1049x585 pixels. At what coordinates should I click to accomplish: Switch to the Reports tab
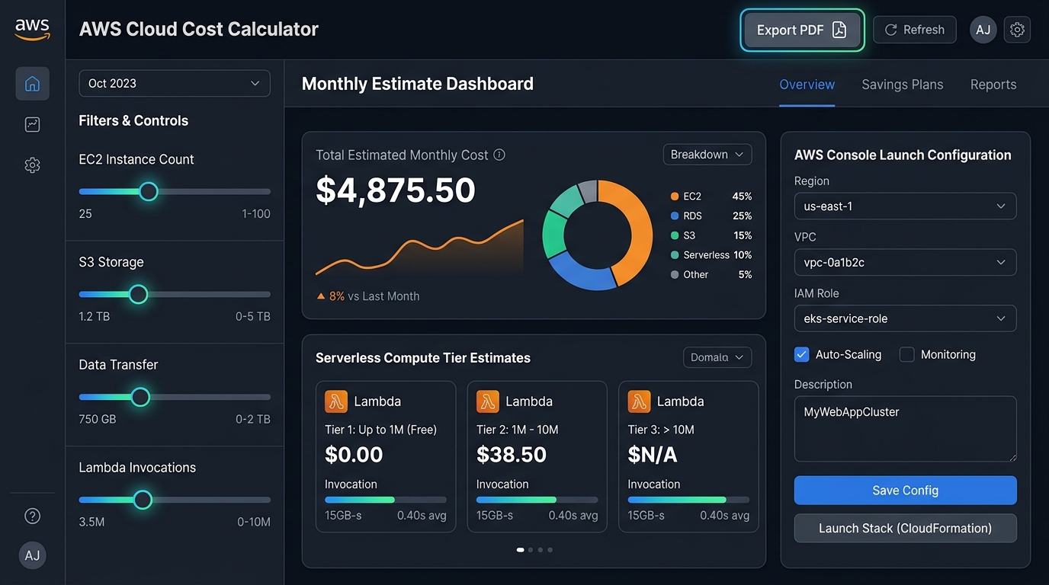coord(993,85)
